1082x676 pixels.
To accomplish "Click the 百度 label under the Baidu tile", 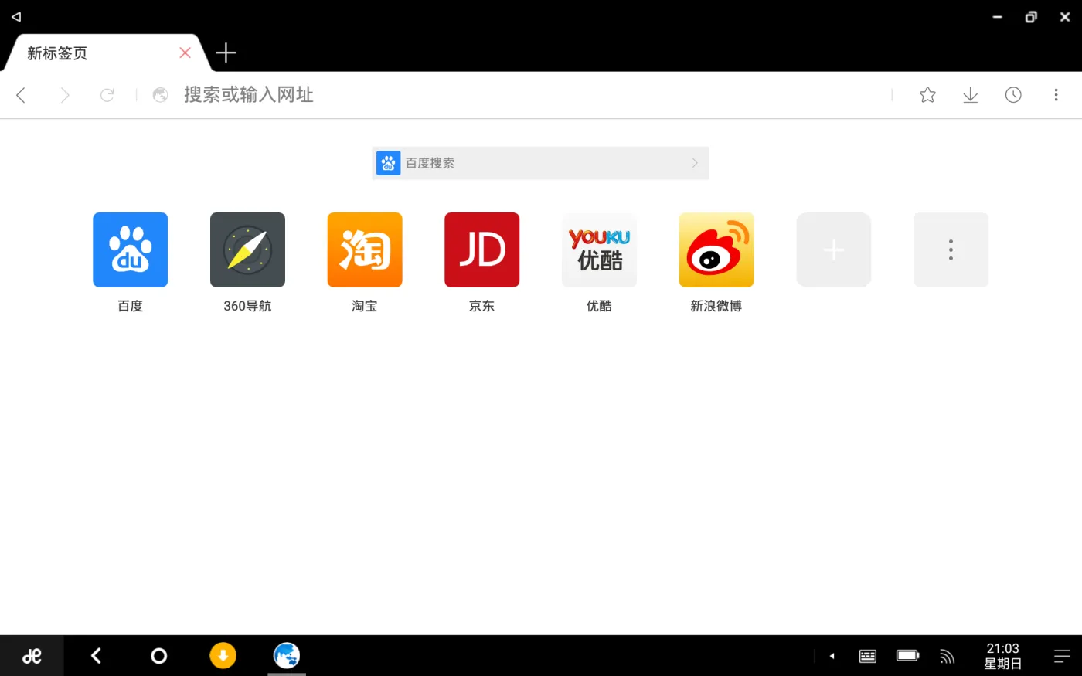I will pos(131,306).
